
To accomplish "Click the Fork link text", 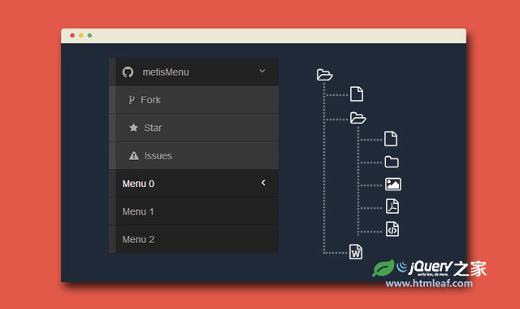I will [x=150, y=100].
